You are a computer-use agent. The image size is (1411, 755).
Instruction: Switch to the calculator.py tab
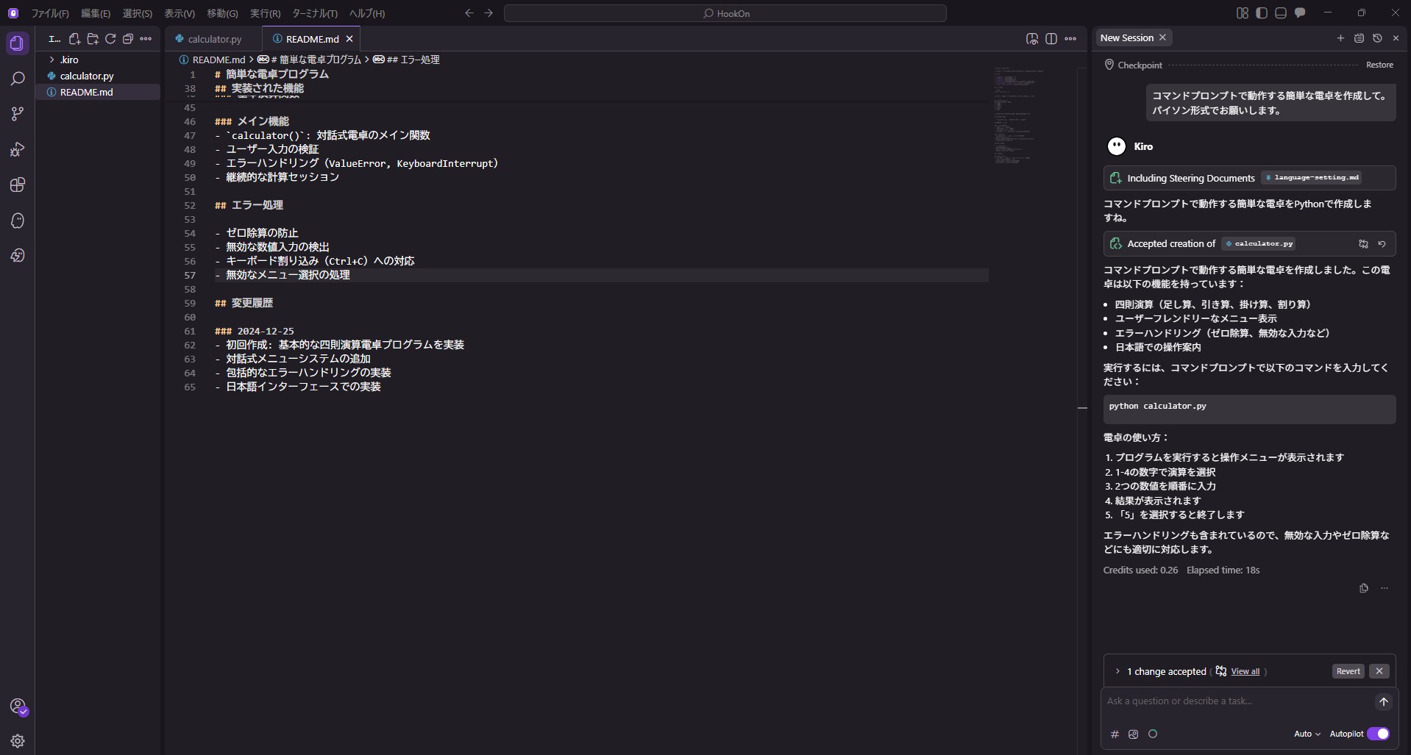pos(214,39)
